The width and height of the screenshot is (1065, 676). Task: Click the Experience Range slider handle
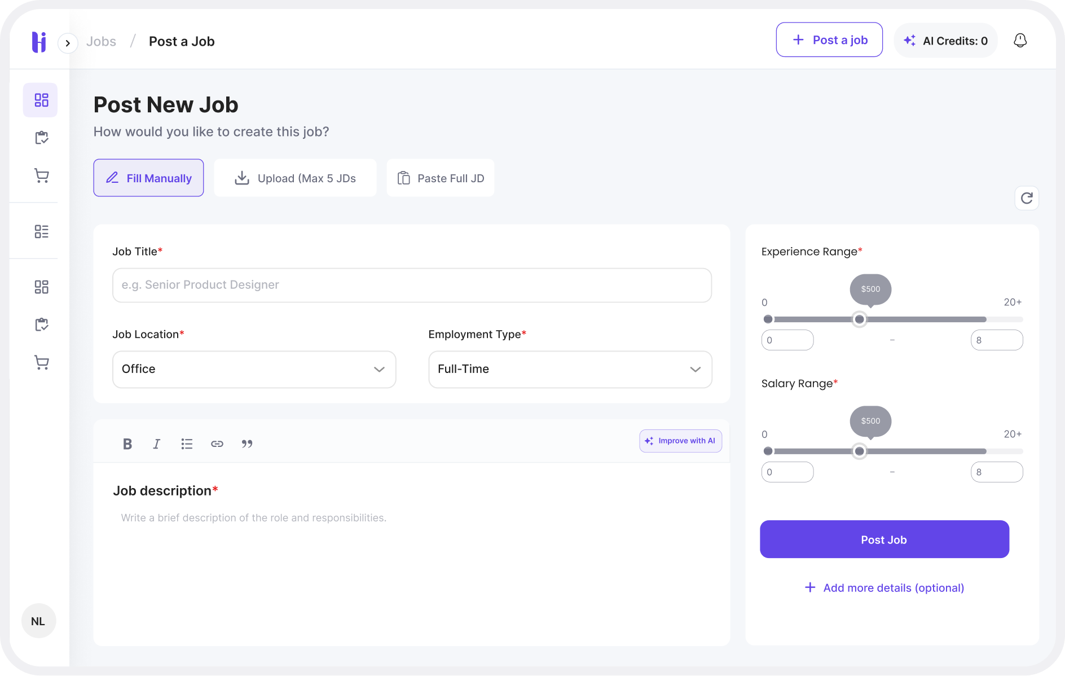pos(859,319)
